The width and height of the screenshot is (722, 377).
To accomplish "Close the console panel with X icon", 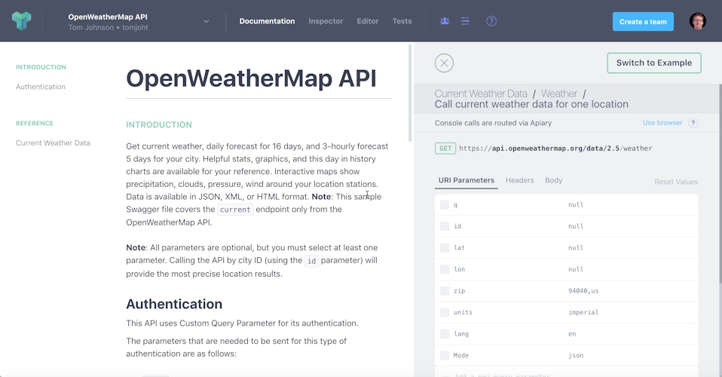I will 444,63.
